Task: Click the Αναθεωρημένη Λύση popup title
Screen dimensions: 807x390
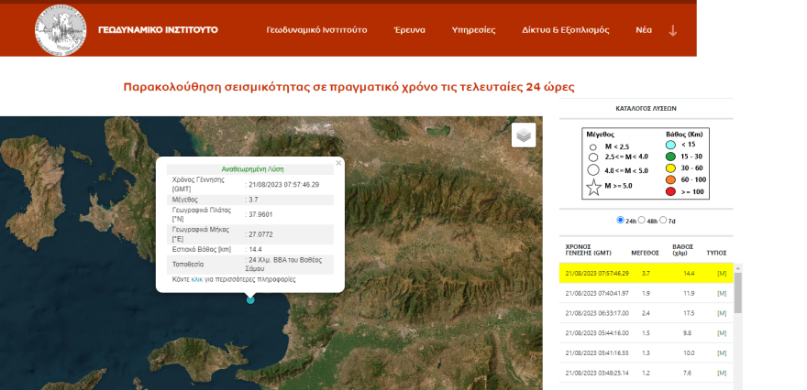Action: (x=252, y=169)
